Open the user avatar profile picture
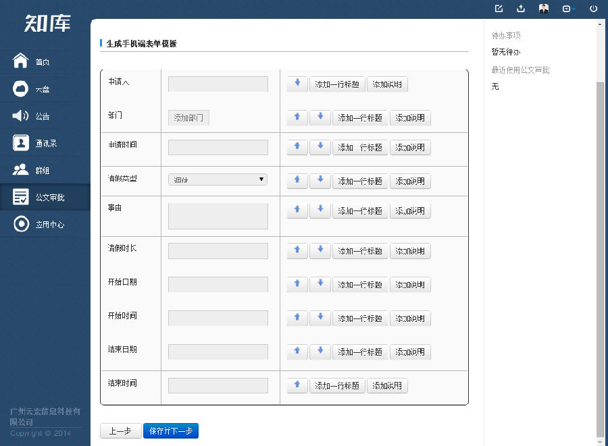 pyautogui.click(x=544, y=9)
